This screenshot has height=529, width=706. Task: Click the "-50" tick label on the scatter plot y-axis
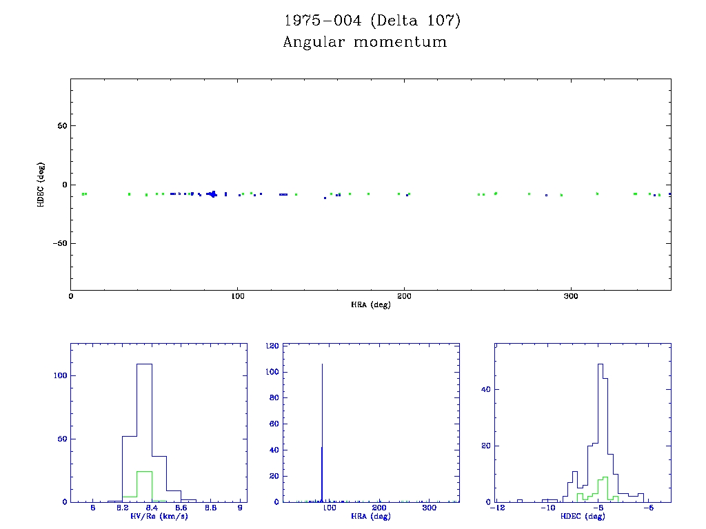[x=58, y=243]
